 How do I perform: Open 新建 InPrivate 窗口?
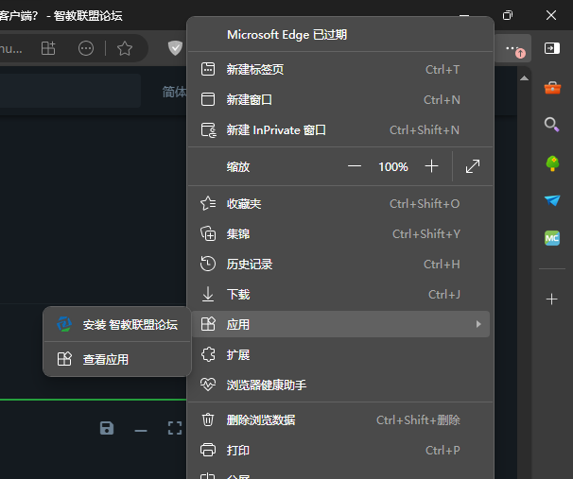click(340, 130)
